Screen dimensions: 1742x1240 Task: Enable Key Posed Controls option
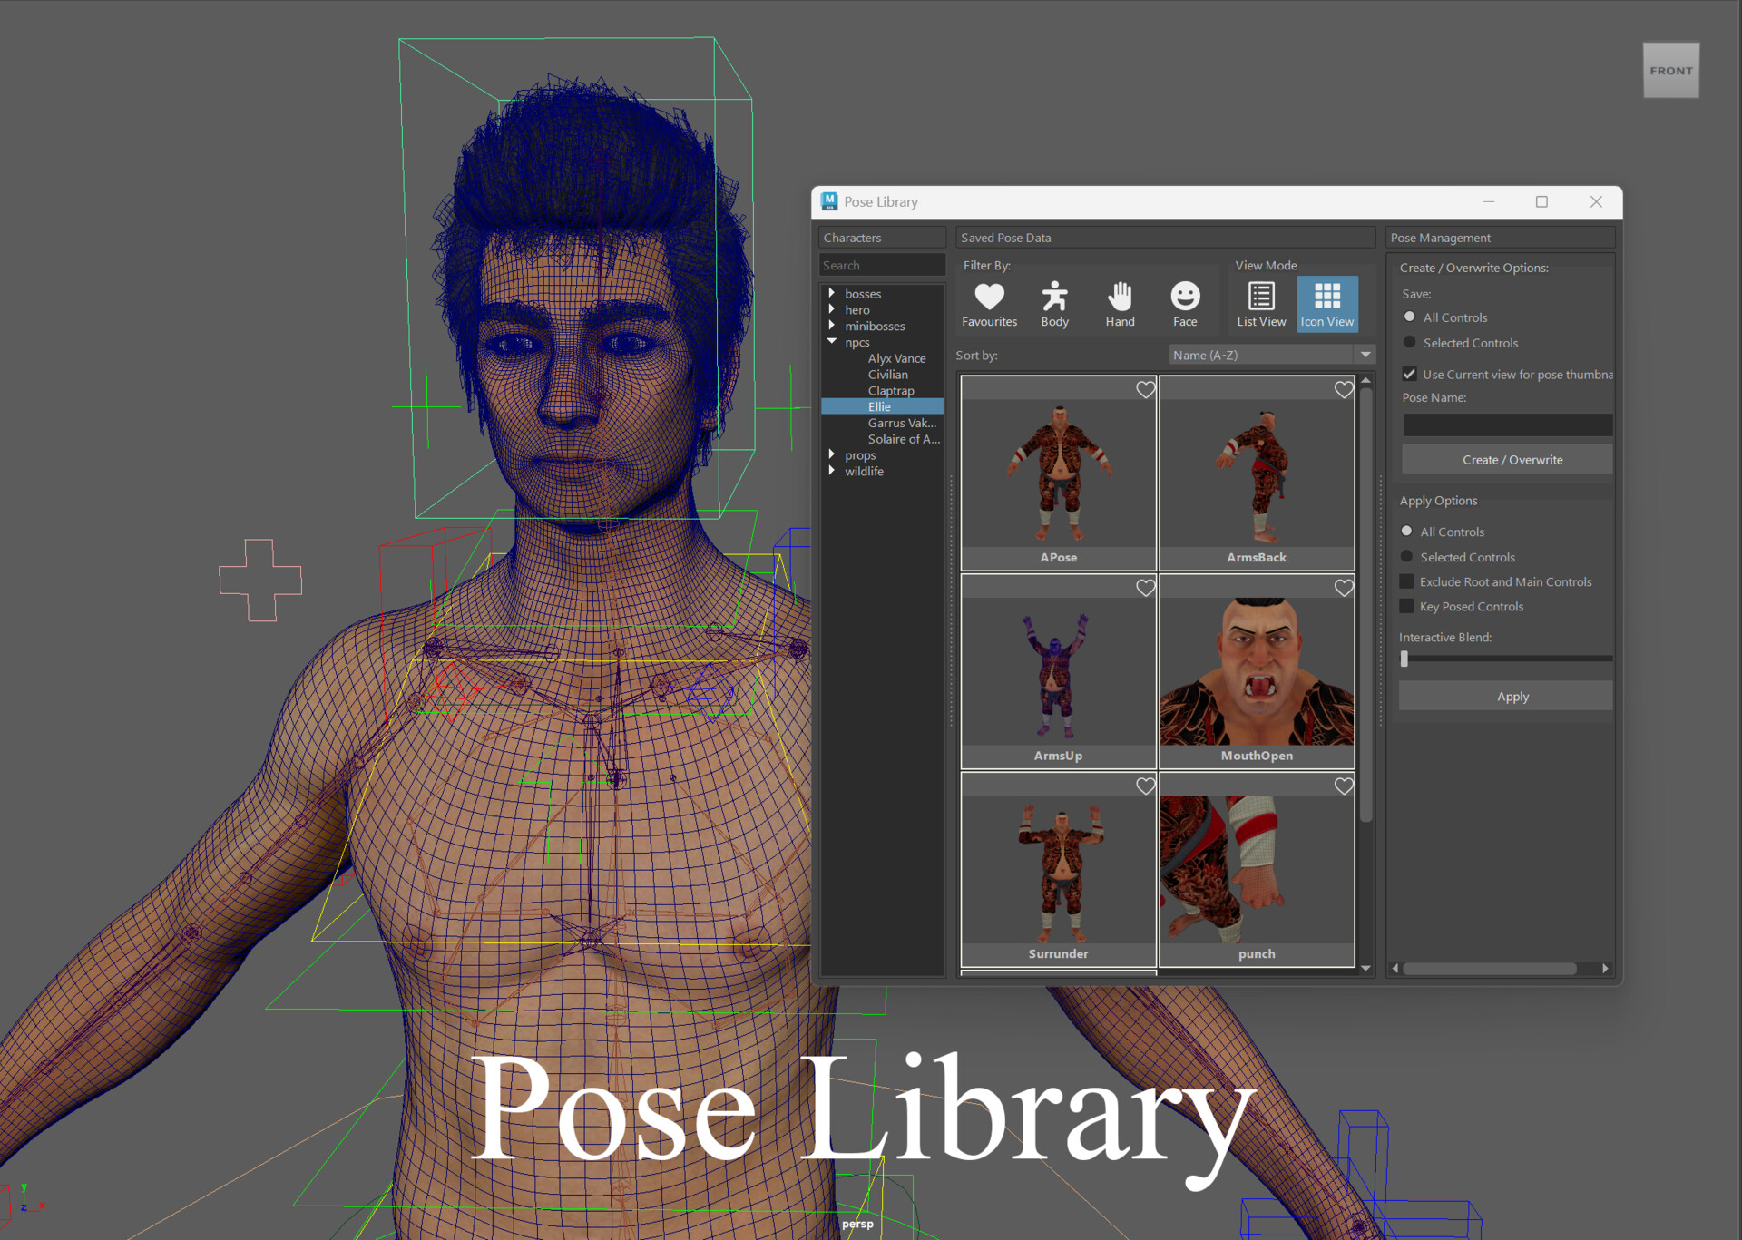(1407, 606)
